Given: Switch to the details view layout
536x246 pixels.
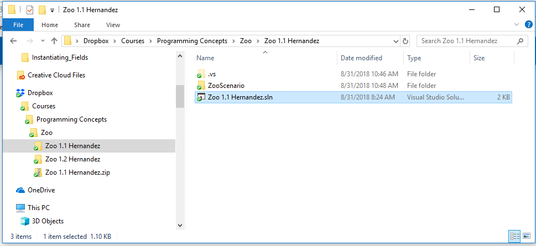Looking at the screenshot, I should click(x=514, y=237).
